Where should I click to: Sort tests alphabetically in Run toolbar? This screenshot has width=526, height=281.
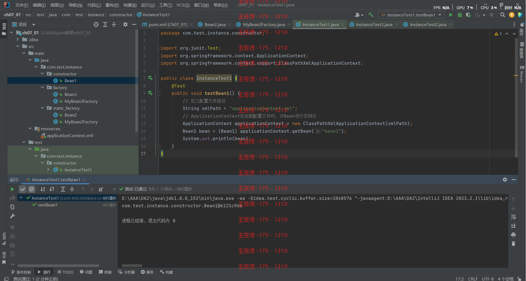tap(43, 189)
